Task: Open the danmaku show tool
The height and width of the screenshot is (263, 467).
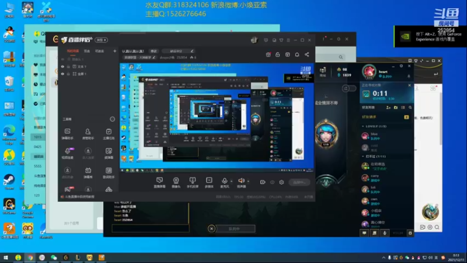Action: click(88, 172)
